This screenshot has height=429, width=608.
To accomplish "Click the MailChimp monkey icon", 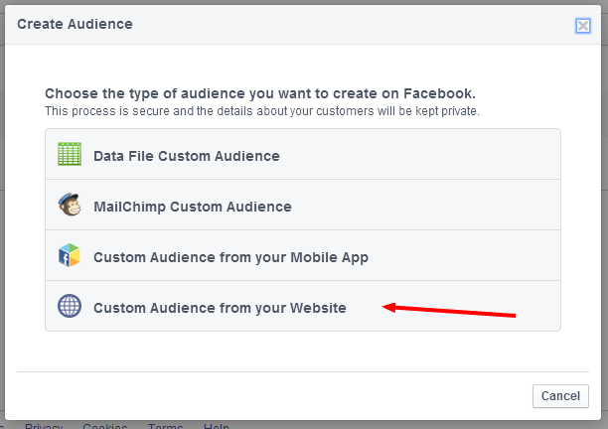I will click(70, 205).
